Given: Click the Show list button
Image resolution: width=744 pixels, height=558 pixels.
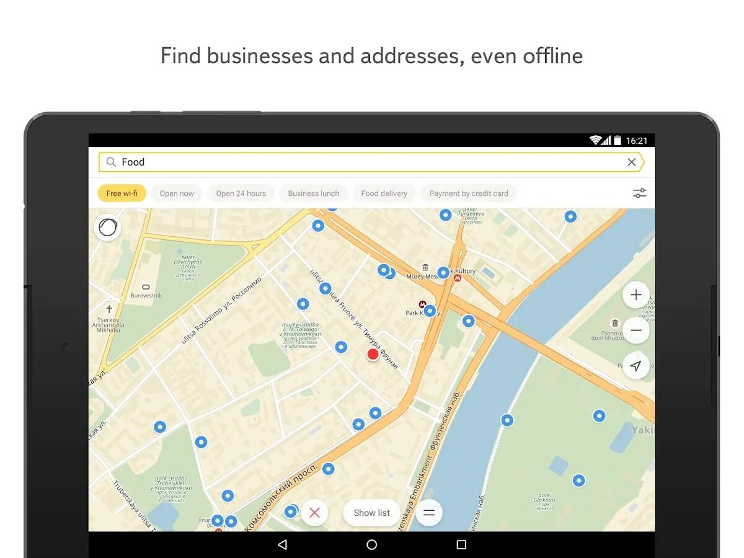Looking at the screenshot, I should point(371,513).
